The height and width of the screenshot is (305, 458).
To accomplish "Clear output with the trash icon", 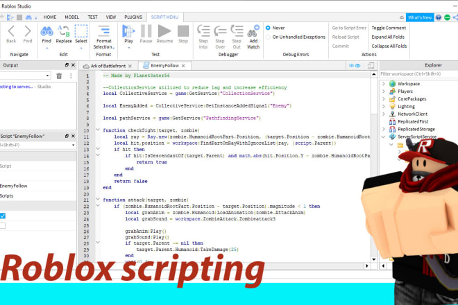I will tap(59, 76).
